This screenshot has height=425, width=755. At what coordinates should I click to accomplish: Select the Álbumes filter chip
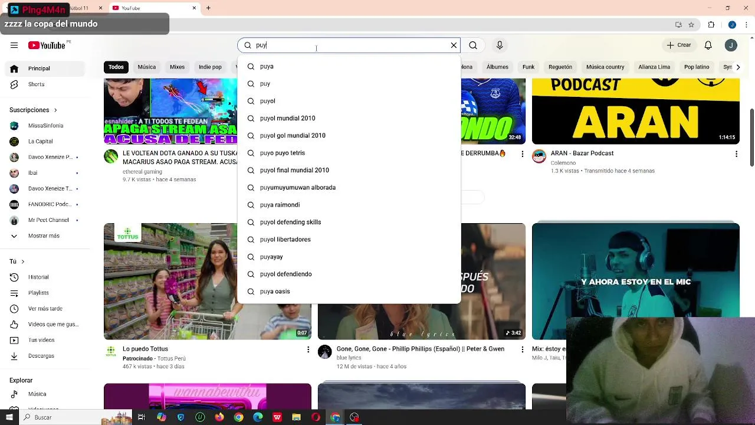click(497, 67)
